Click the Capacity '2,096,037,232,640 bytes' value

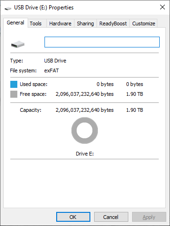85,110
